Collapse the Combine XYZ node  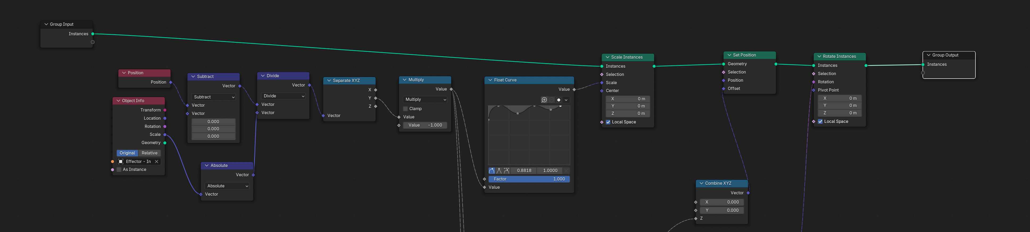click(x=701, y=184)
